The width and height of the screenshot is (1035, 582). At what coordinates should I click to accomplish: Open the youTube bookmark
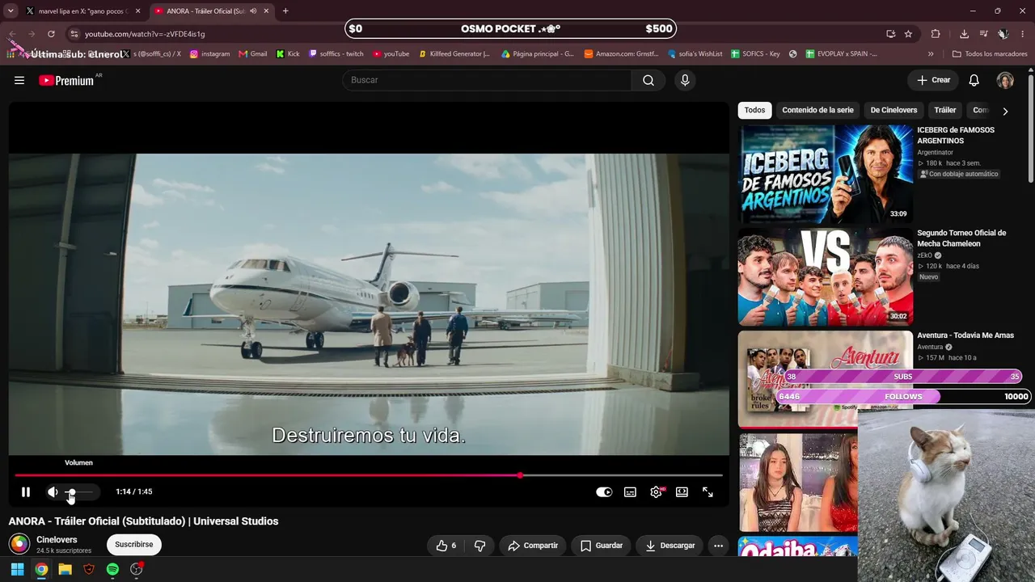[391, 54]
